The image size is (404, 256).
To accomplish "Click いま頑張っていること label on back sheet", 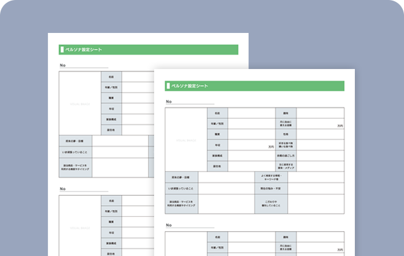I will coord(75,152).
